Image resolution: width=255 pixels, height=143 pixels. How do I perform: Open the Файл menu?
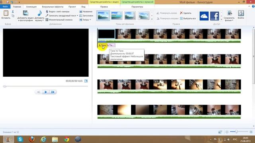click(5, 7)
